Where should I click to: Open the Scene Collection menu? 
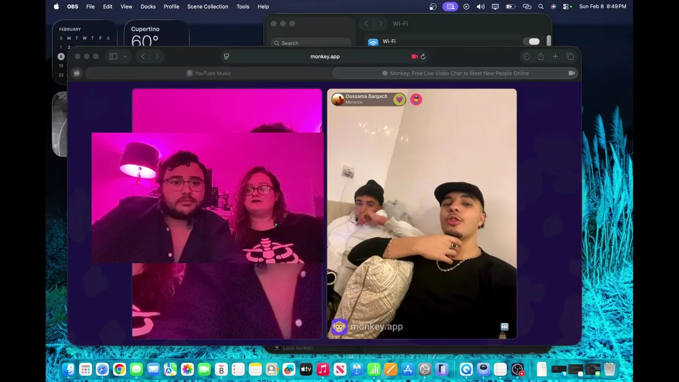click(x=207, y=6)
